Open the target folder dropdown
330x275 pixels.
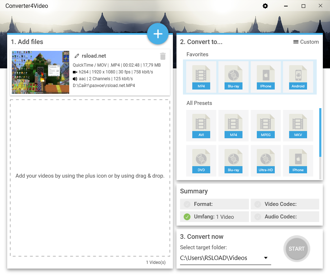266,257
